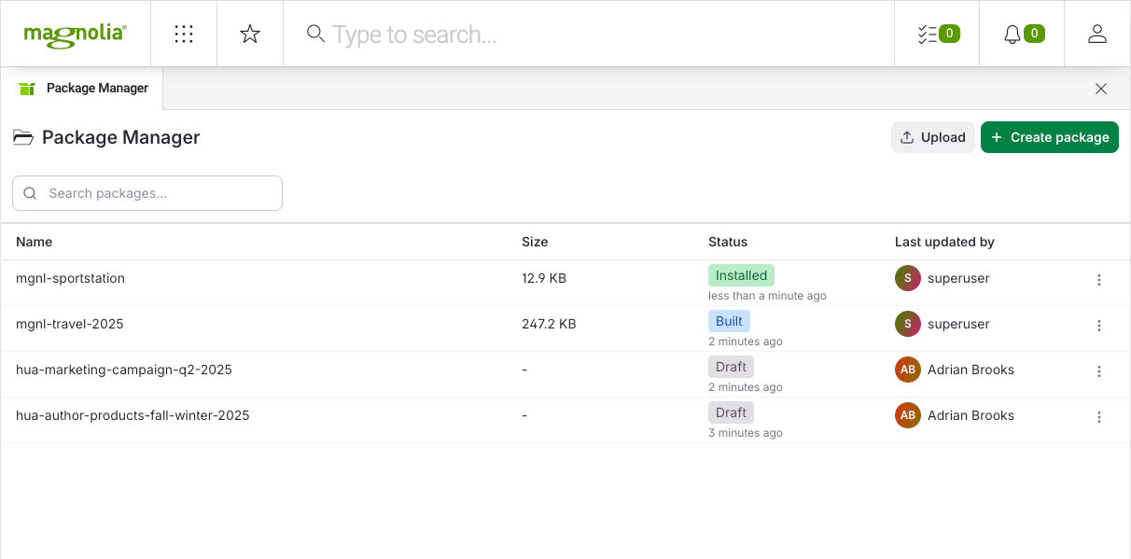The height and width of the screenshot is (559, 1131).
Task: Open favorites star icon
Action: 250,35
